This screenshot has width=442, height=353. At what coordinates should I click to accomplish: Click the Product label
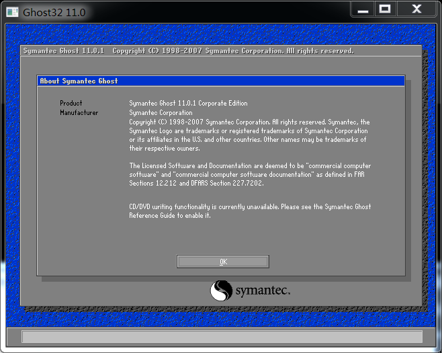pyautogui.click(x=71, y=104)
